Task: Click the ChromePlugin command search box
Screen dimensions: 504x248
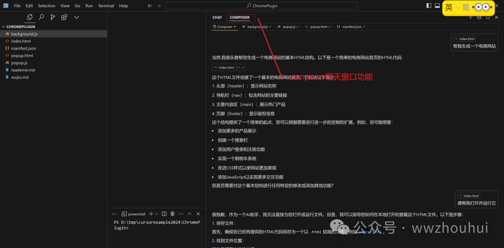Action: tap(261, 6)
